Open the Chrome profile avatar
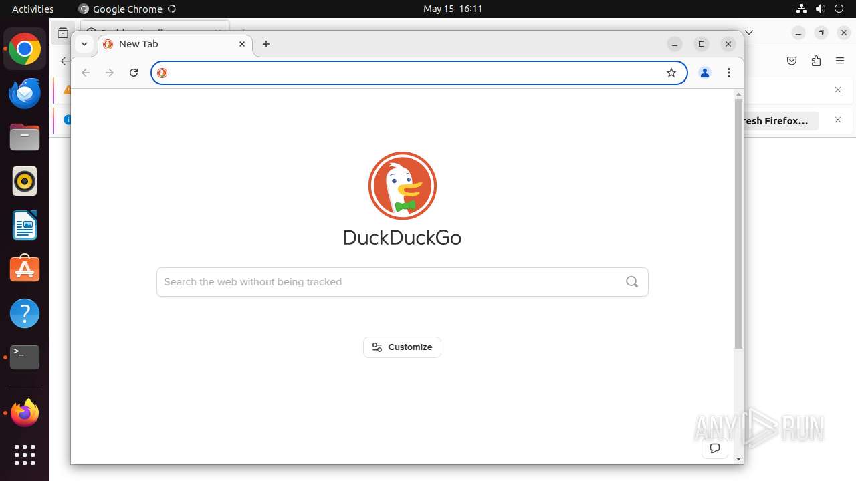The image size is (856, 481). (705, 73)
